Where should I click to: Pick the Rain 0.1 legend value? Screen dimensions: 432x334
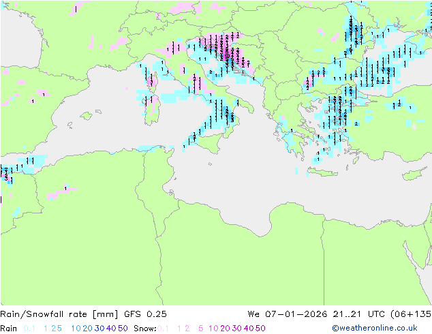click(29, 329)
